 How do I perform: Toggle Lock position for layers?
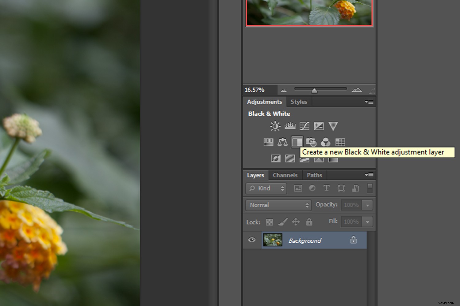296,222
